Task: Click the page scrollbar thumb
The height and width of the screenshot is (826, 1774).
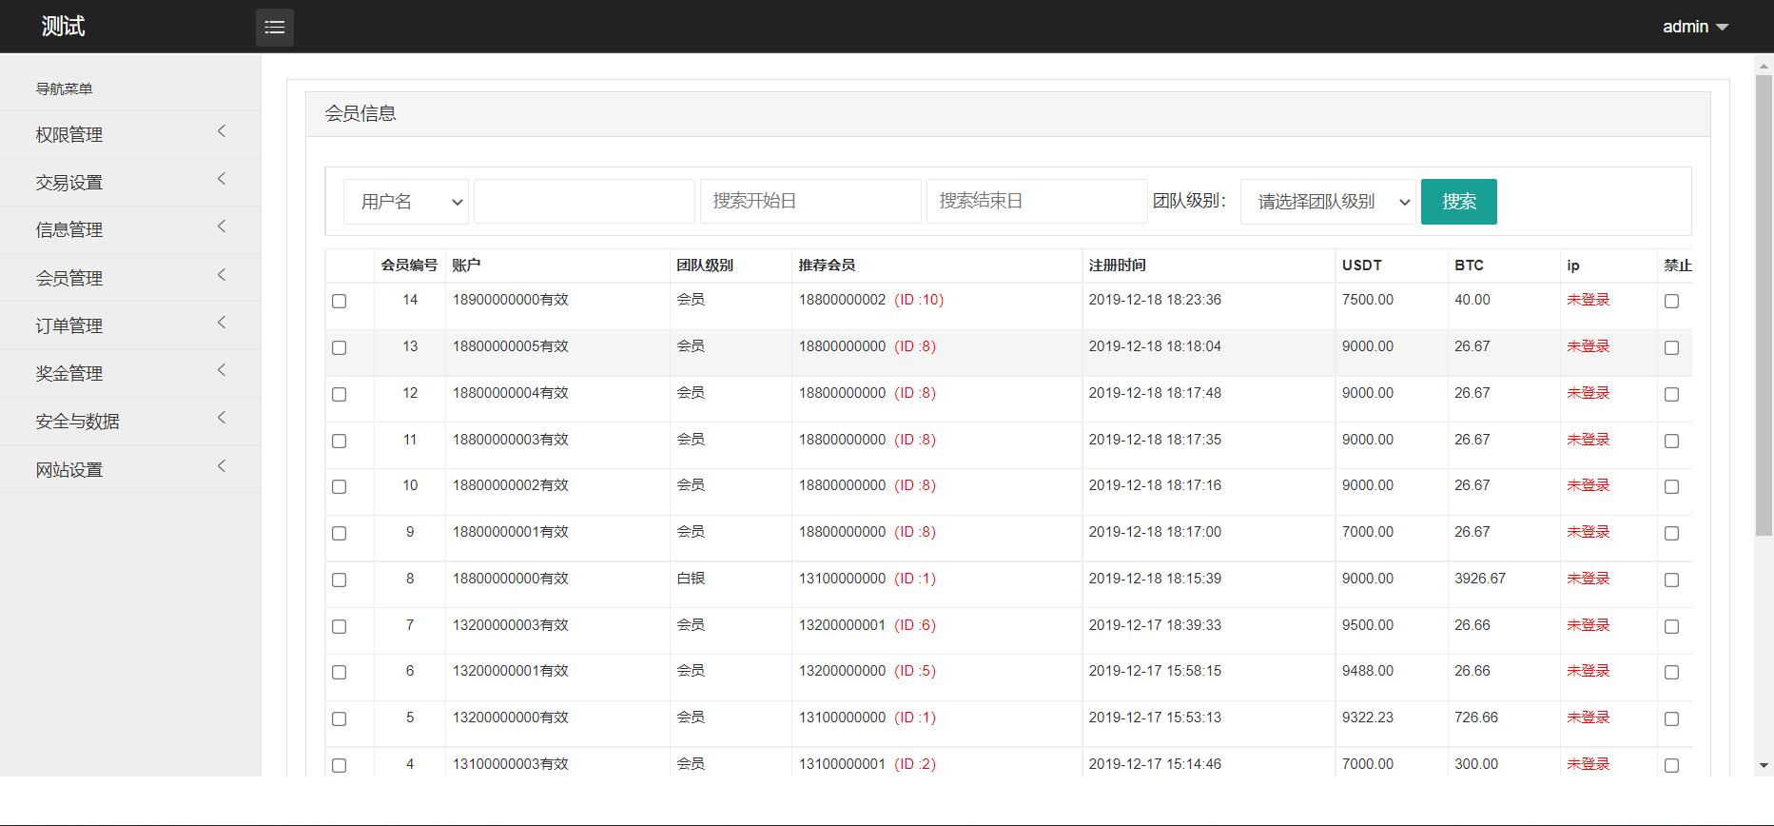Action: (1764, 305)
